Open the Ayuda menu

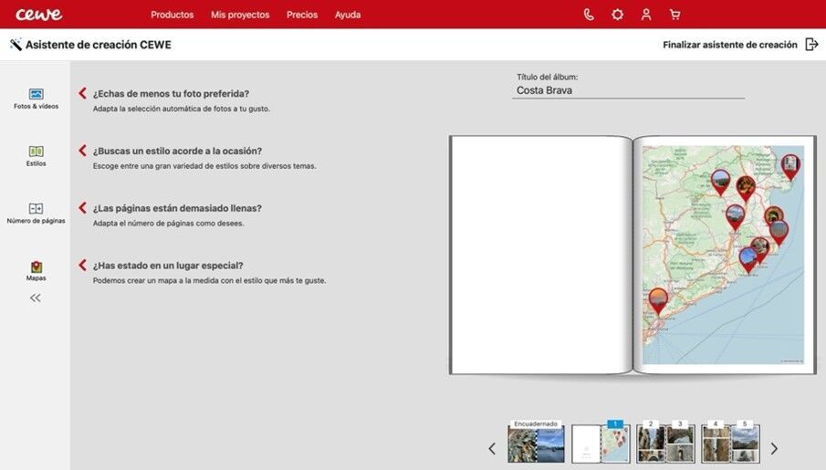(x=348, y=15)
